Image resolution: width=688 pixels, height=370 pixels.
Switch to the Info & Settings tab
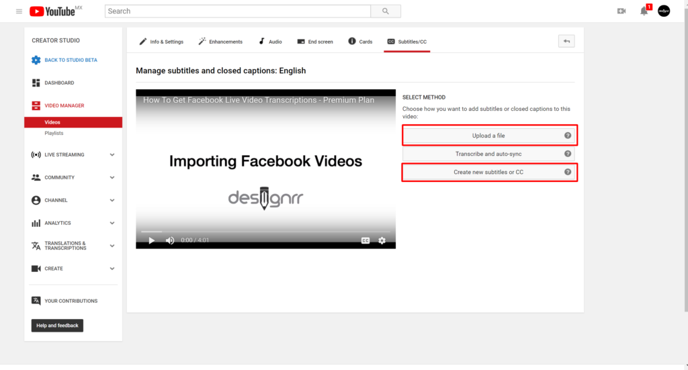(161, 42)
